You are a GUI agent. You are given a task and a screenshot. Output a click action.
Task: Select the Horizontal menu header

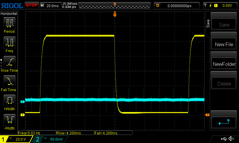[9, 14]
